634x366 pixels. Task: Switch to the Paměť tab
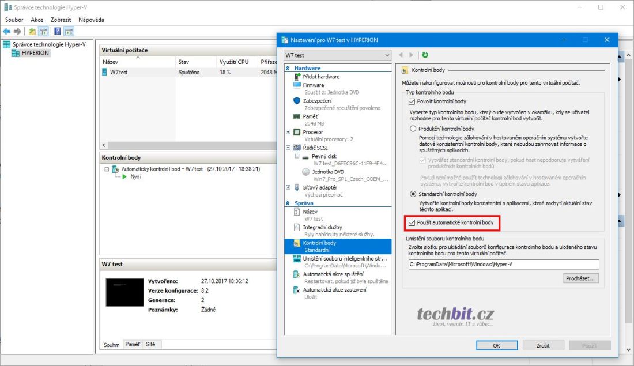pyautogui.click(x=133, y=344)
